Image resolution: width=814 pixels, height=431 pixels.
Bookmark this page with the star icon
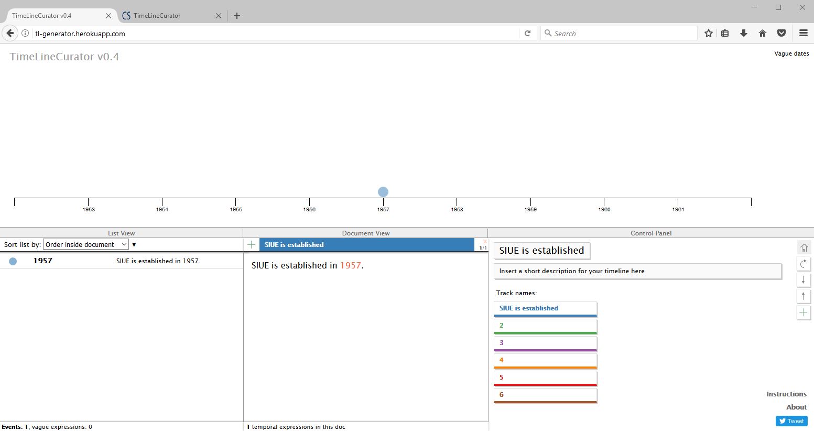(x=709, y=34)
